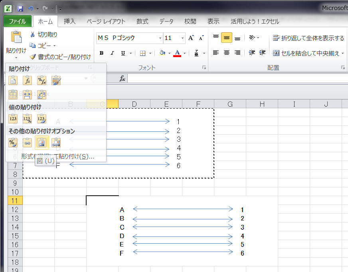The width and height of the screenshot is (348, 272).
Task: Click セルを結合して中央揃え merge button
Action: point(306,53)
